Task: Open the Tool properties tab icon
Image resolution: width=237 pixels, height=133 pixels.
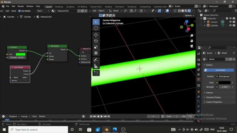Action: (x=198, y=54)
